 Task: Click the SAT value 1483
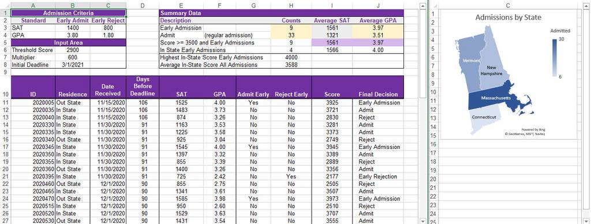click(181, 110)
